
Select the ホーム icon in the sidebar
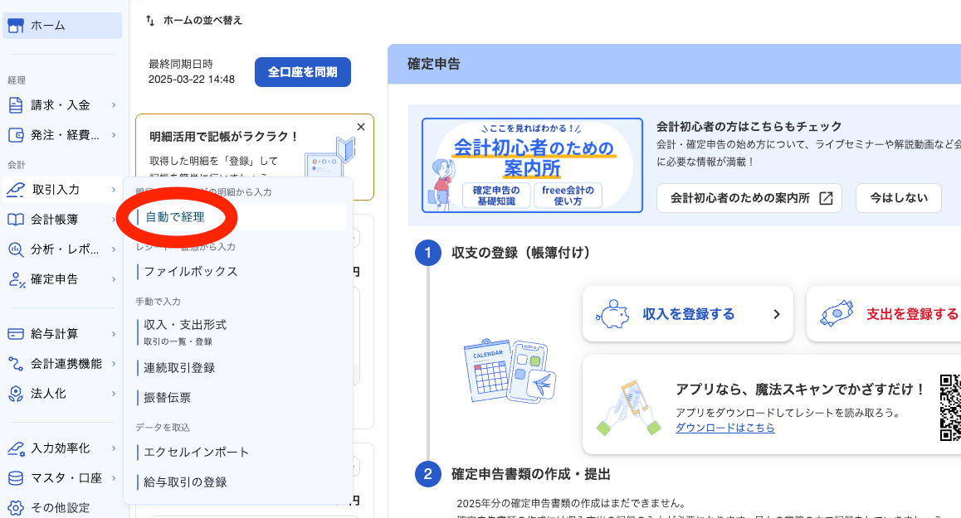pos(17,26)
